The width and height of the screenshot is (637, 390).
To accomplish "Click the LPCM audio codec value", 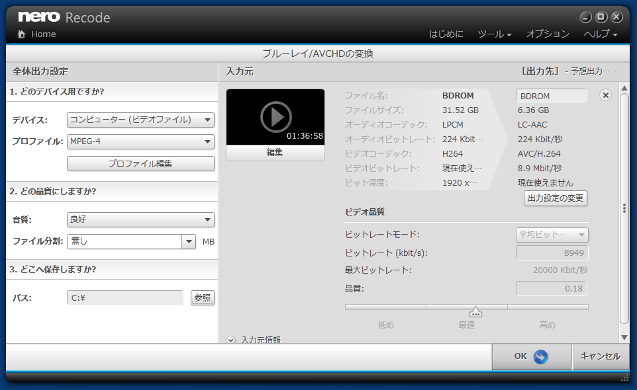I will 452,125.
